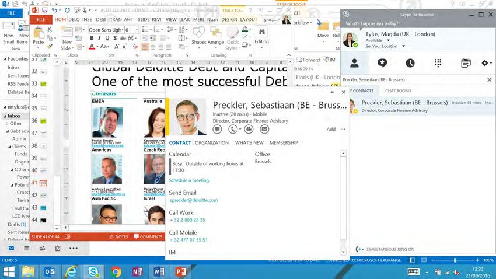Click Paste in PowerPoint Clipboard group
496x279 pixels.
click(x=39, y=37)
